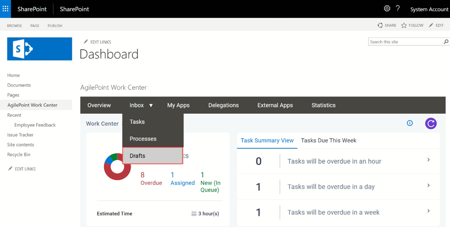Expand 'Tasks will be overdue in an hour' chevron

[x=428, y=160]
